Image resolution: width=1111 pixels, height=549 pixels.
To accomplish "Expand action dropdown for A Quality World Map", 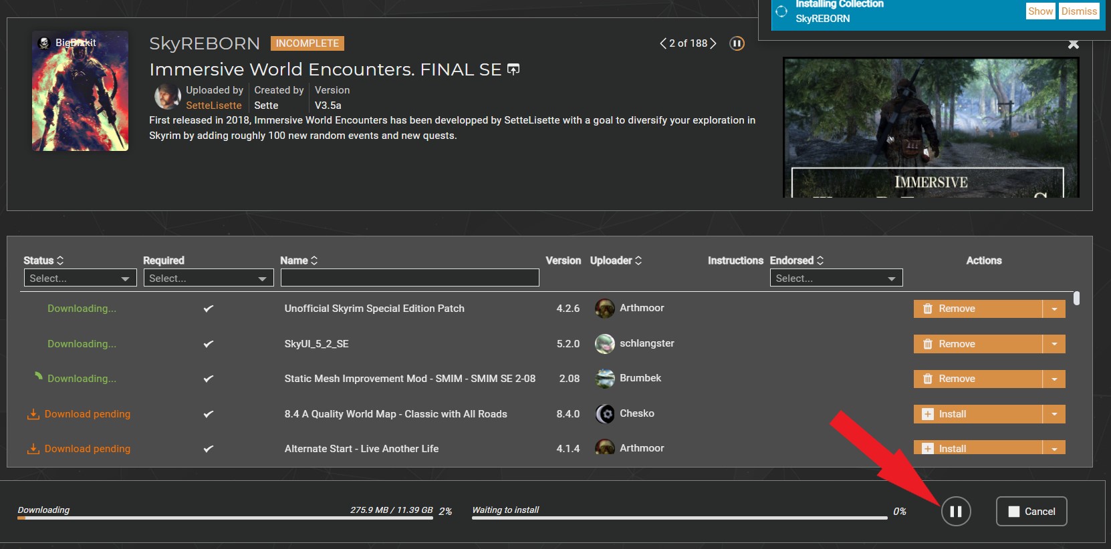I will click(x=1054, y=414).
